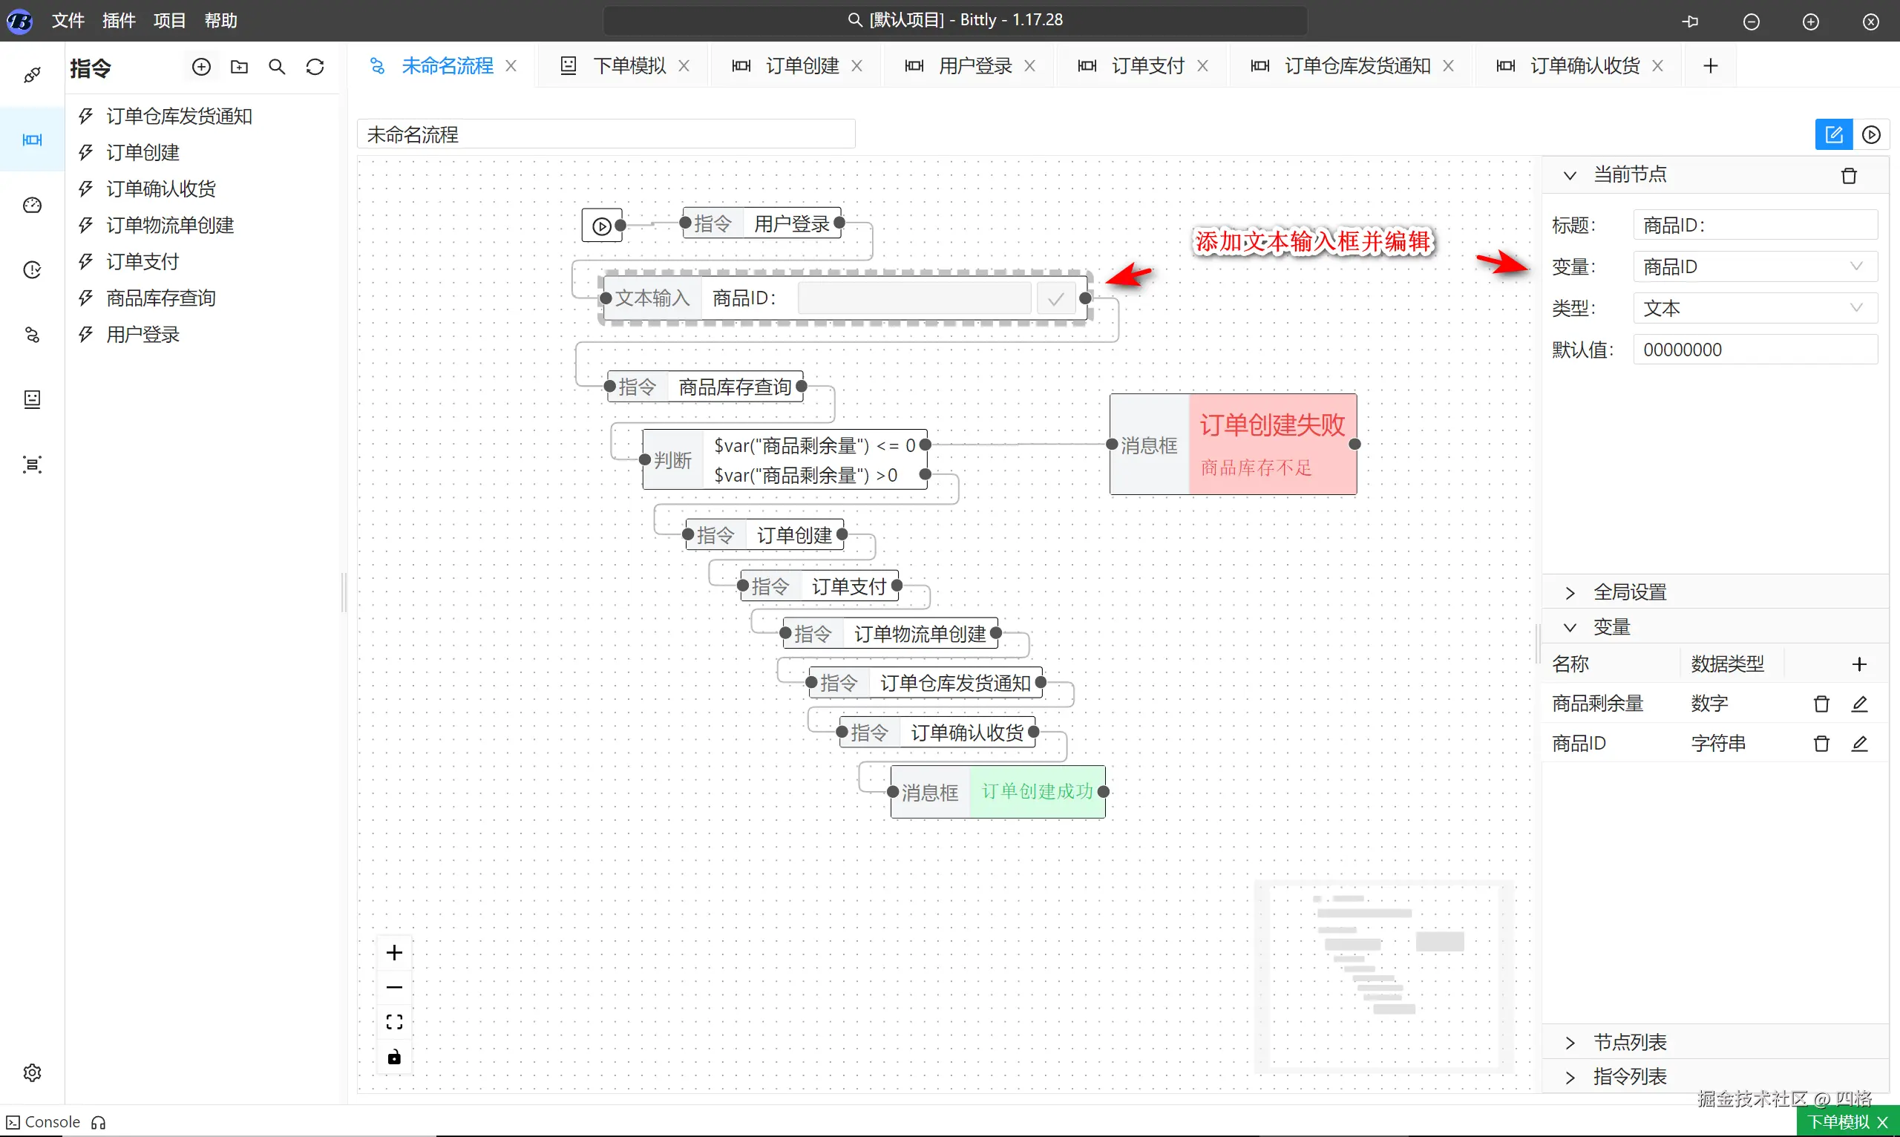Click the add new command plus icon
Screen dimensions: 1900x1137
coord(200,68)
